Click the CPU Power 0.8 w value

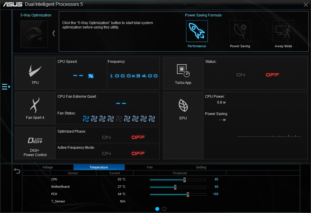click(221, 102)
